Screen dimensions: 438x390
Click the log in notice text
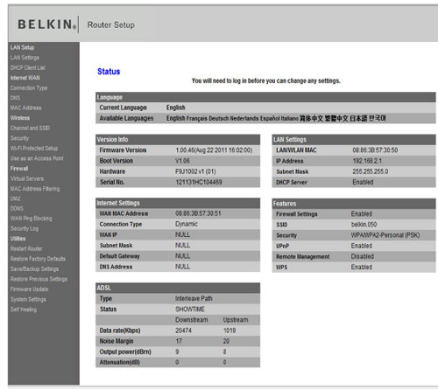266,80
